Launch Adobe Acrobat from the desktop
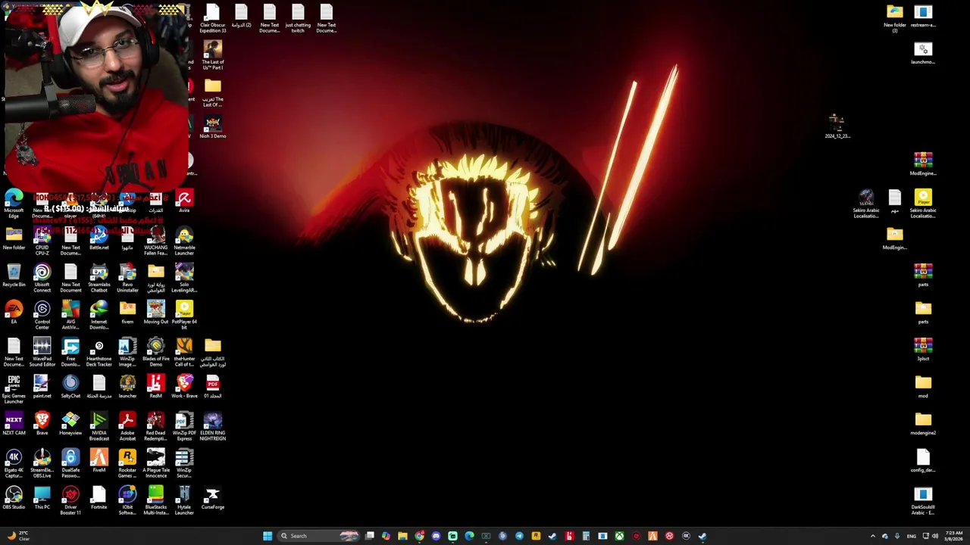This screenshot has width=970, height=545. point(127,427)
